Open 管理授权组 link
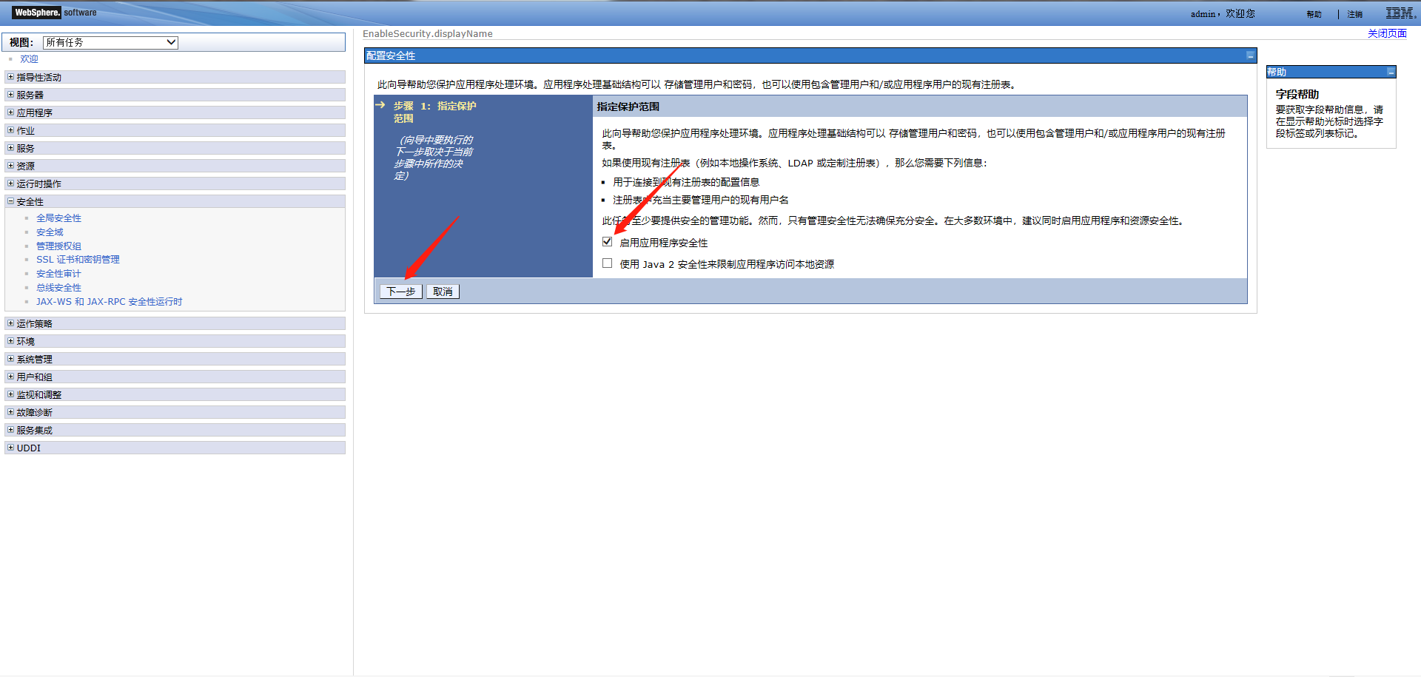This screenshot has width=1421, height=677. click(58, 246)
